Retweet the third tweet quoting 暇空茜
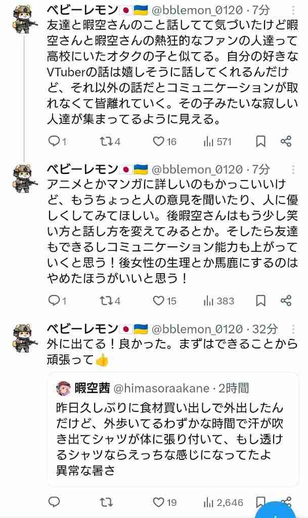The width and height of the screenshot is (308, 518). click(x=106, y=502)
